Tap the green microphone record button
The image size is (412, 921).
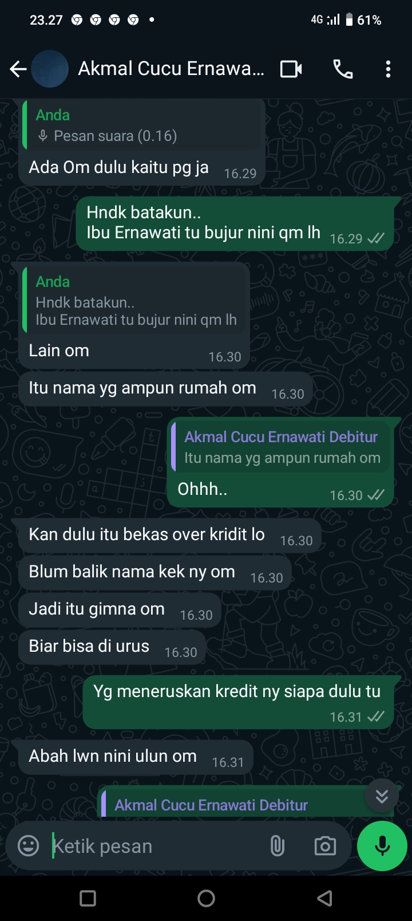(382, 845)
